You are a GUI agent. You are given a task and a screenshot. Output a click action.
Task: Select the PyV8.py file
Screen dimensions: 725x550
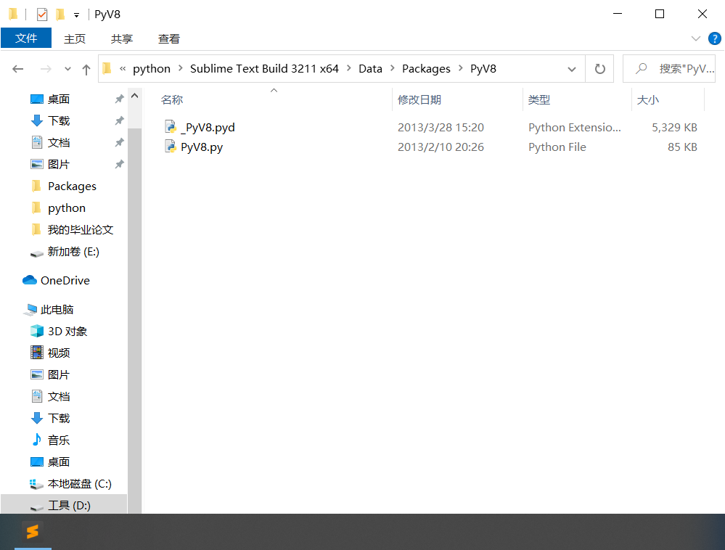[x=202, y=147]
